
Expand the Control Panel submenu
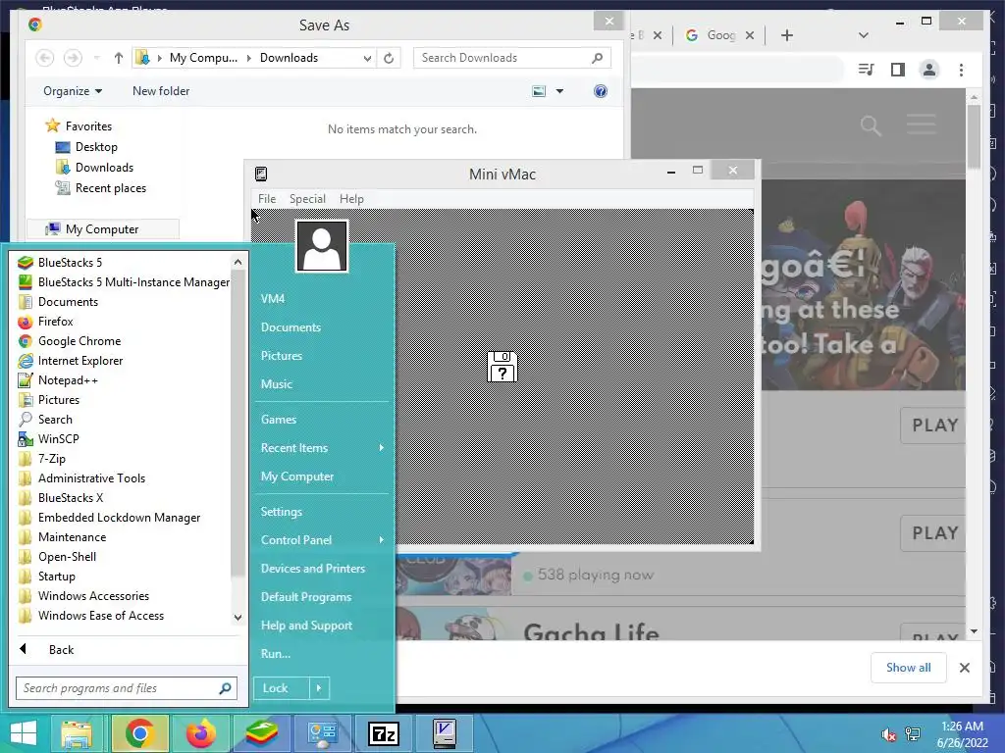[382, 540]
